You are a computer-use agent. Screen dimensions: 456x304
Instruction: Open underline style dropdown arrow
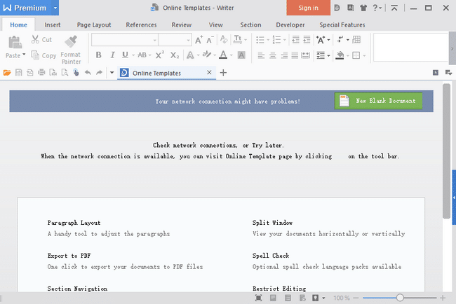(x=133, y=55)
